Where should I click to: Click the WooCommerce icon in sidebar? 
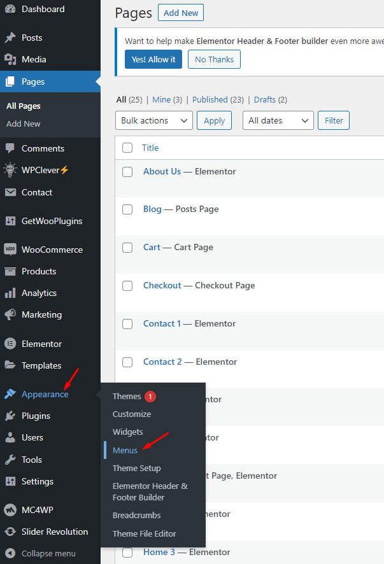point(10,250)
